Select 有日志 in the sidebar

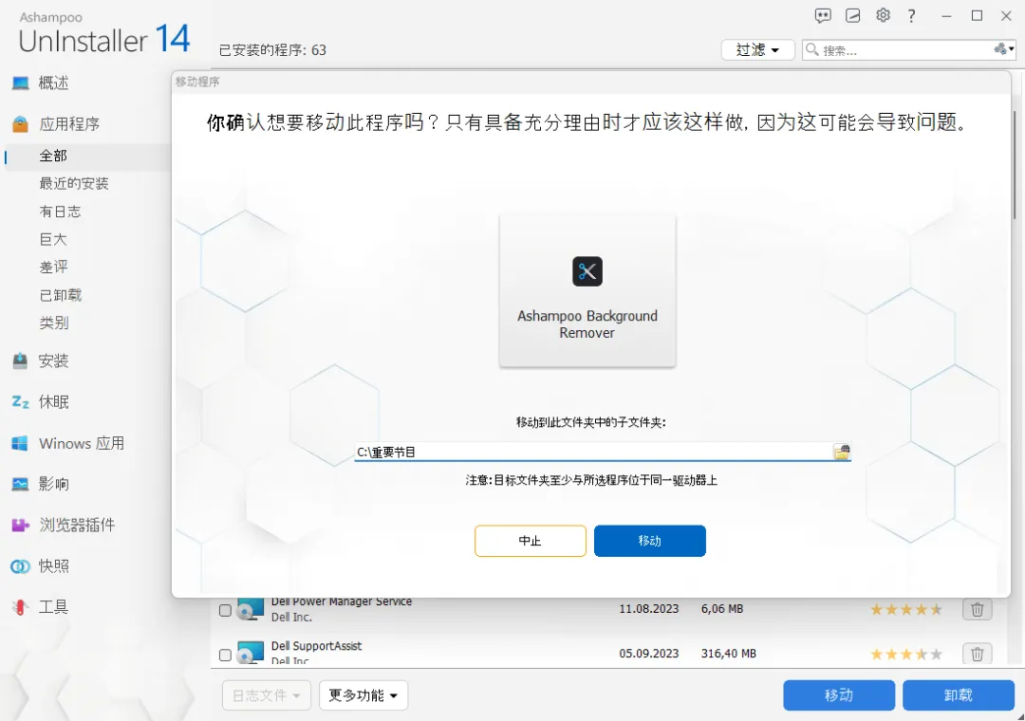coord(60,212)
